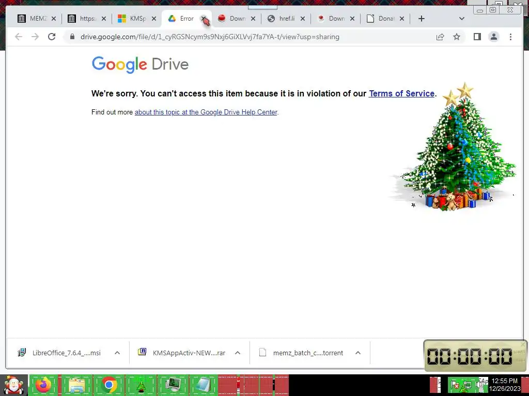Open the computer monitor taskbar app

click(173, 385)
